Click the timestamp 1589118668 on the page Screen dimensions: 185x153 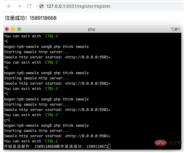pyautogui.click(x=43, y=18)
